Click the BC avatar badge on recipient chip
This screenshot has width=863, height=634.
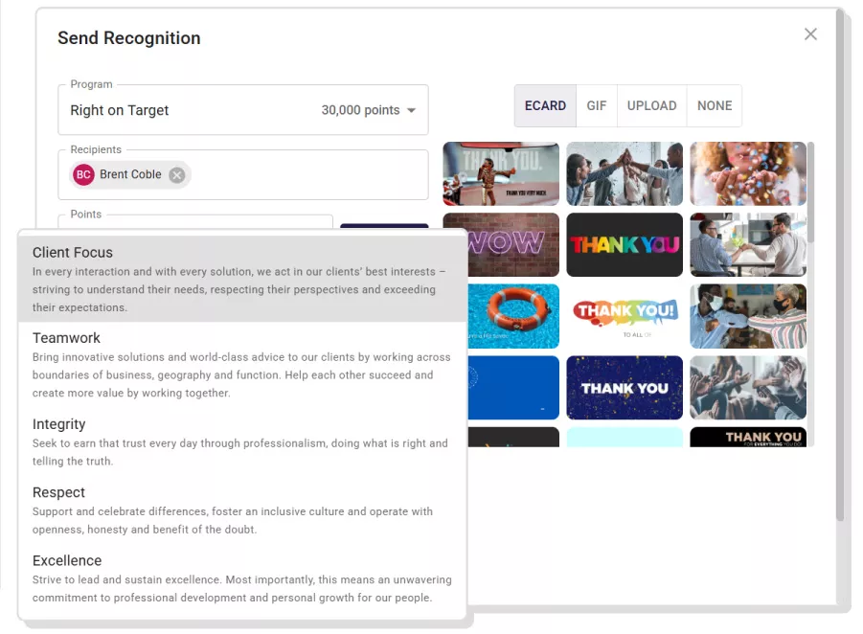click(x=82, y=175)
